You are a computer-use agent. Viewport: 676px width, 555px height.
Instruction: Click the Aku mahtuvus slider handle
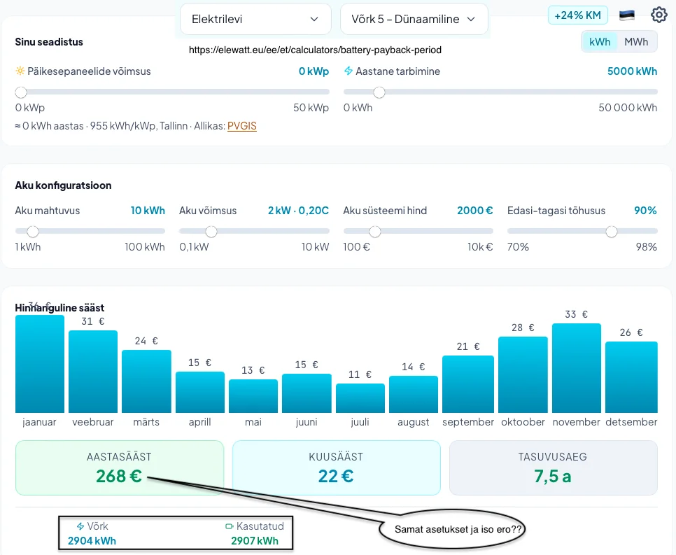pyautogui.click(x=33, y=232)
